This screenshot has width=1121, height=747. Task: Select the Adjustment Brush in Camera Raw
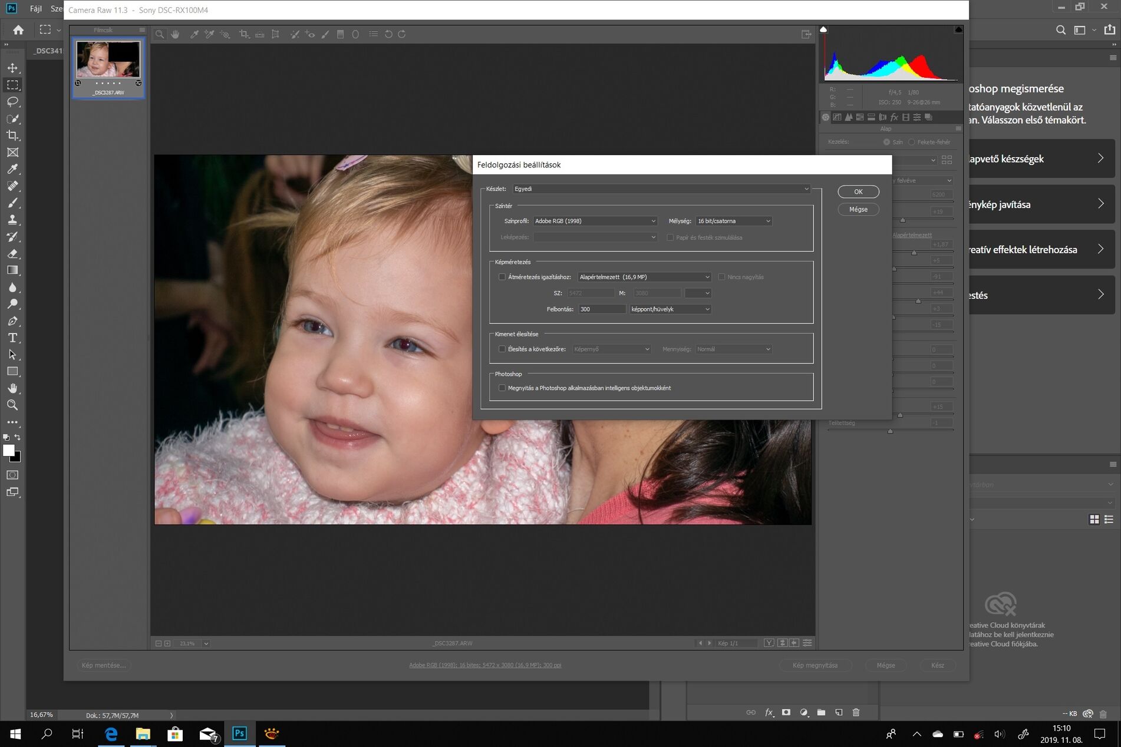(325, 34)
